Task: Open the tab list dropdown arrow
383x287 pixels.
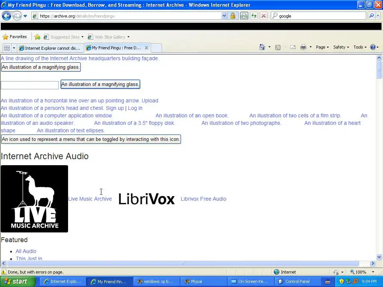Action: click(x=14, y=48)
